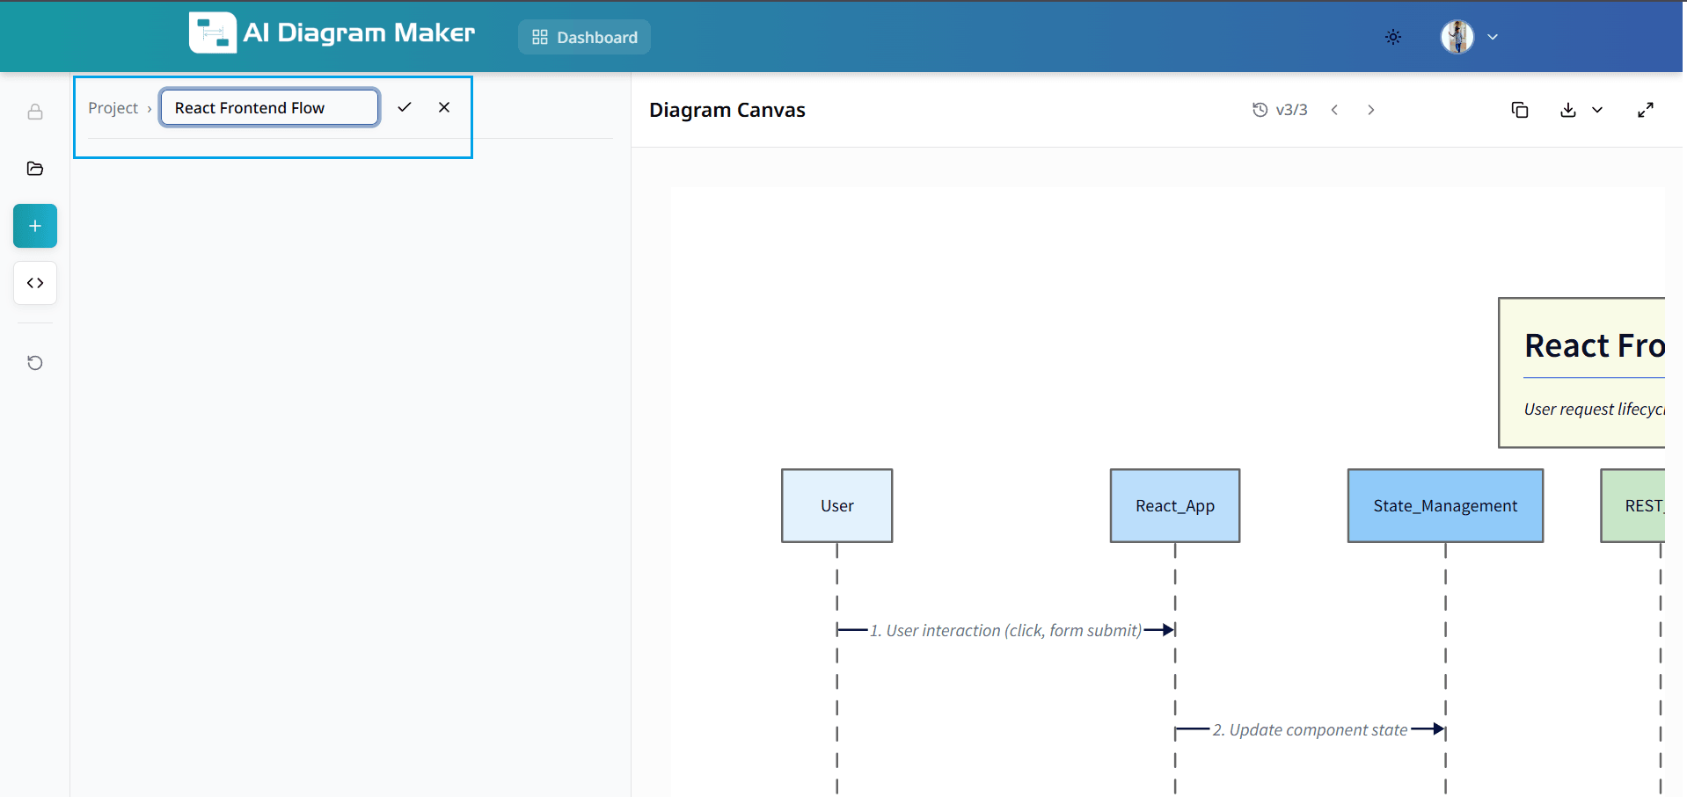Confirm the project rename with the checkmark

pyautogui.click(x=405, y=106)
